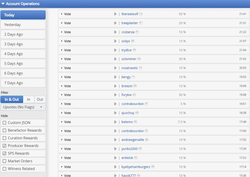
Task: Click the play arrow icon beside solominer
Action: tap(115, 59)
